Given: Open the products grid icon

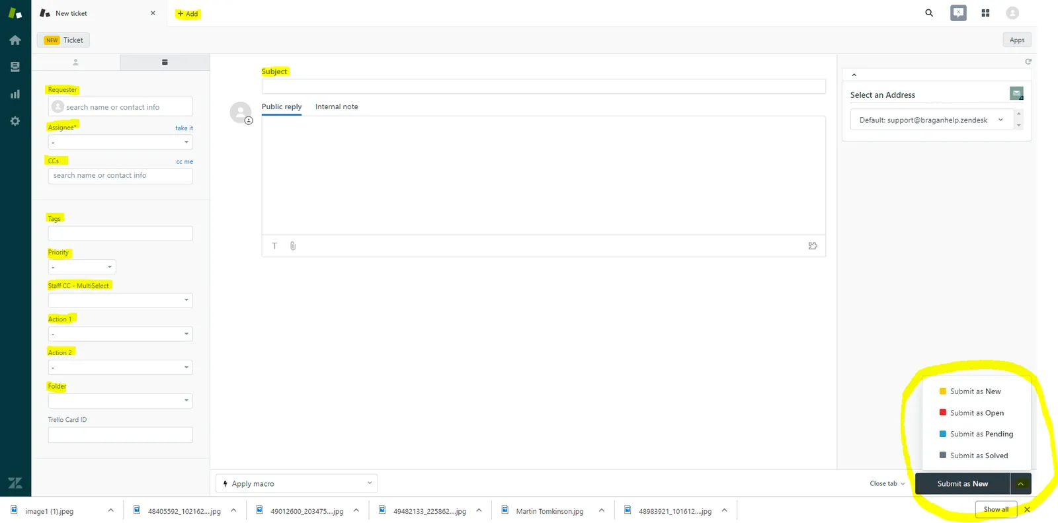Looking at the screenshot, I should (985, 13).
